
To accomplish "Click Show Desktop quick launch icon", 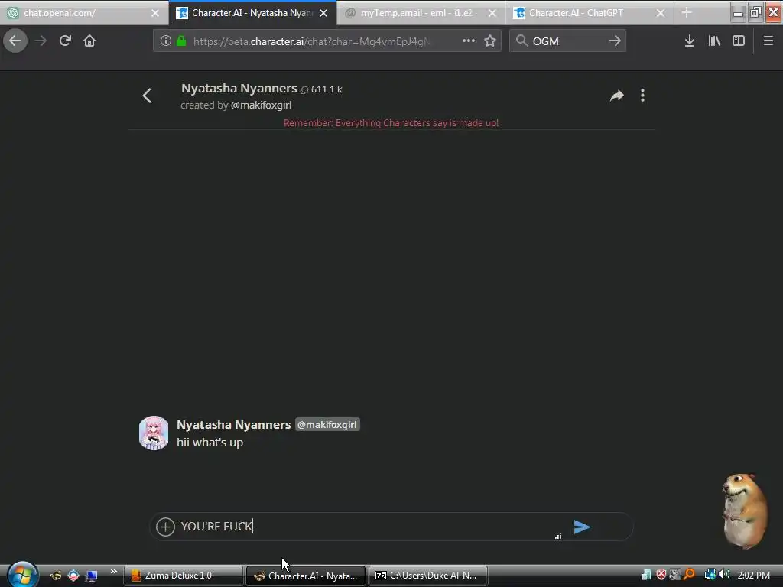I will tap(92, 576).
